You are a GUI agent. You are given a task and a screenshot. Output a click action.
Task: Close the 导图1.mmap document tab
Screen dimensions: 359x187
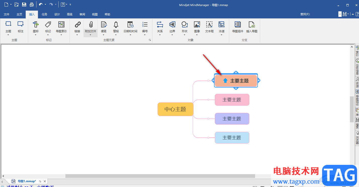pos(45,181)
